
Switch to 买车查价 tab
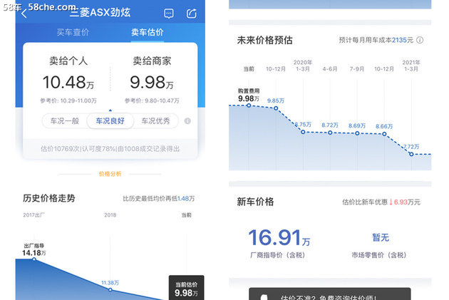(x=73, y=32)
